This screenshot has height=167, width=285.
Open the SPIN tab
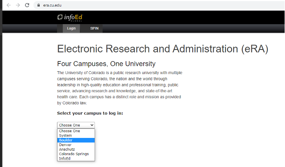click(94, 28)
